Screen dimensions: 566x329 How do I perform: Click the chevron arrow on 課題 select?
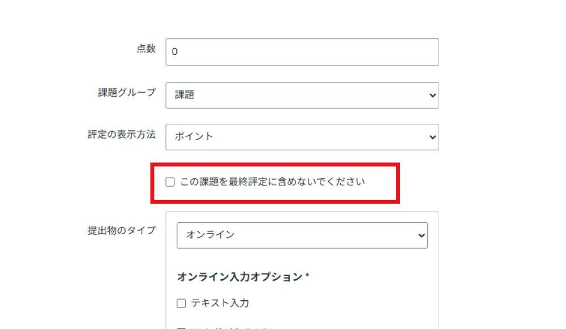pyautogui.click(x=433, y=96)
